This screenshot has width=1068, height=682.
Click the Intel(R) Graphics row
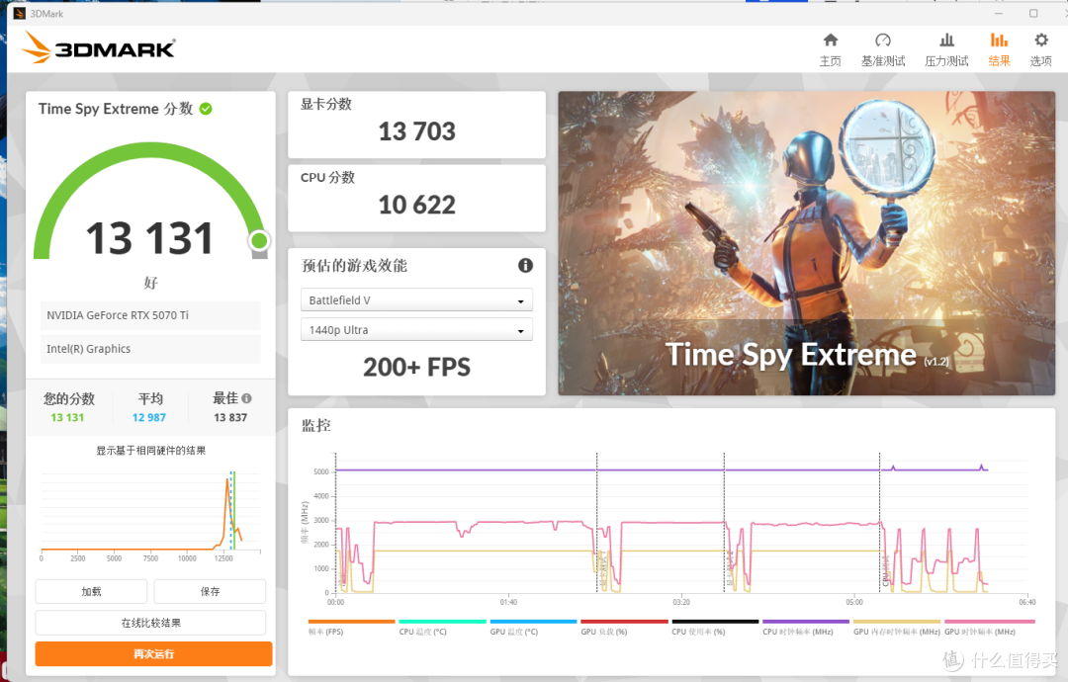pos(150,349)
